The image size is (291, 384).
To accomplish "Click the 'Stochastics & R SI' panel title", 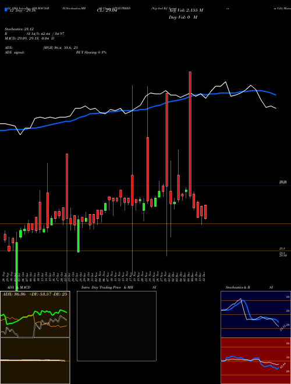I will coord(249,287).
